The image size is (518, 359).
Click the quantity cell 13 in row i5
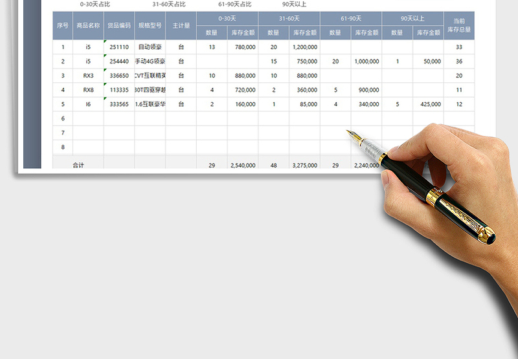pos(212,47)
